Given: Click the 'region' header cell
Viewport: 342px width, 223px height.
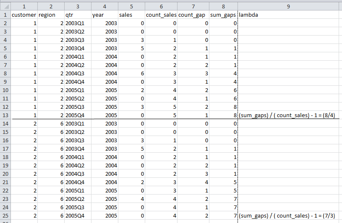Looking at the screenshot, I should [x=51, y=15].
